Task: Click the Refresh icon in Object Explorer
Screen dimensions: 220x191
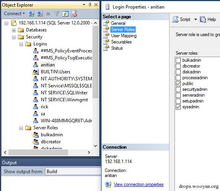Action: 65,14
